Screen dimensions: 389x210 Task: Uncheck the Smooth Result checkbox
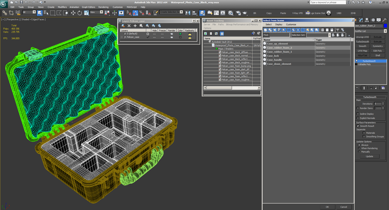(x=358, y=126)
